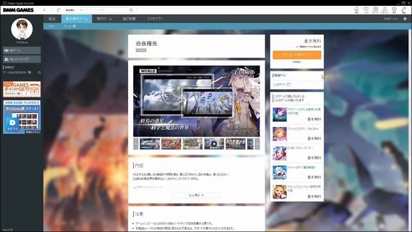Open the DMM GAMES points GET banner
This screenshot has height=232, width=412.
coord(22,89)
